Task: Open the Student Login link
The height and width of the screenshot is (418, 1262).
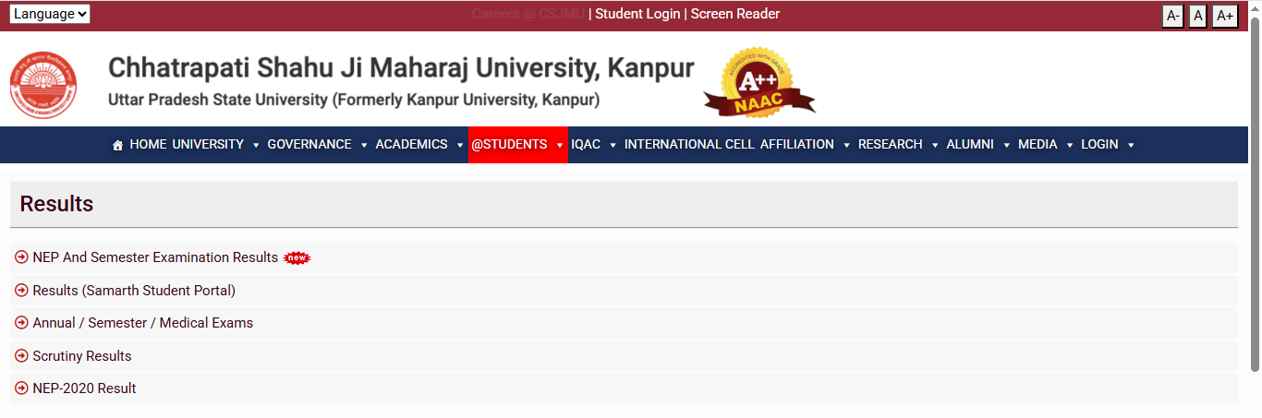Action: [x=637, y=14]
